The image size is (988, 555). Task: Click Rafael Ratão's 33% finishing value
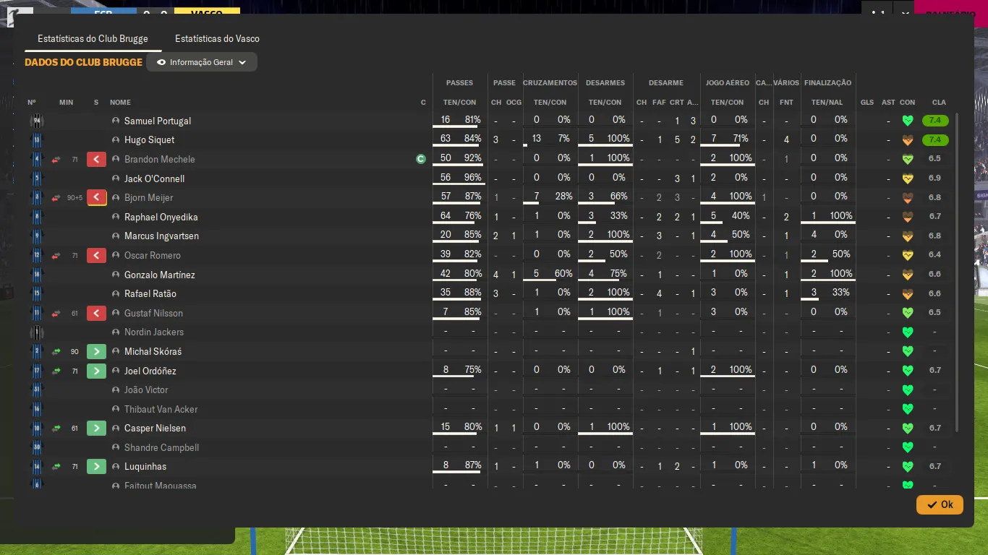(x=841, y=293)
